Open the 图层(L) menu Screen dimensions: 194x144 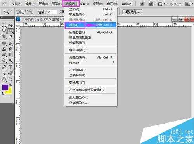(57, 4)
